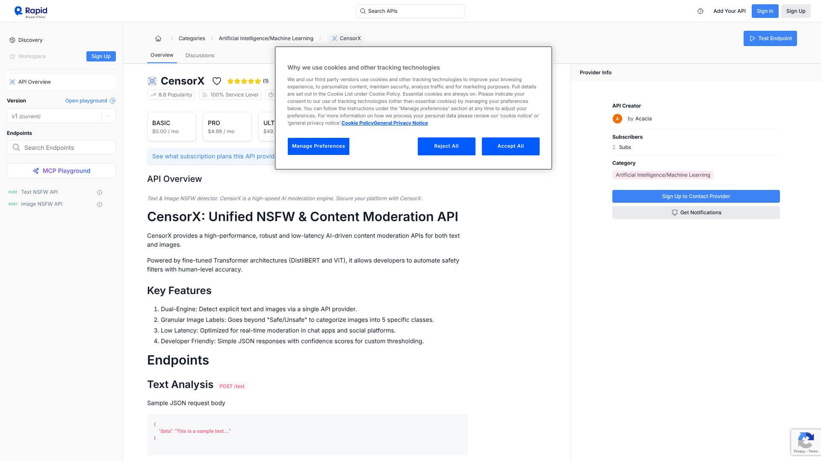Viewport: 821px width, 461px height.
Task: Go to the home breadcrumb icon
Action: pos(158,38)
